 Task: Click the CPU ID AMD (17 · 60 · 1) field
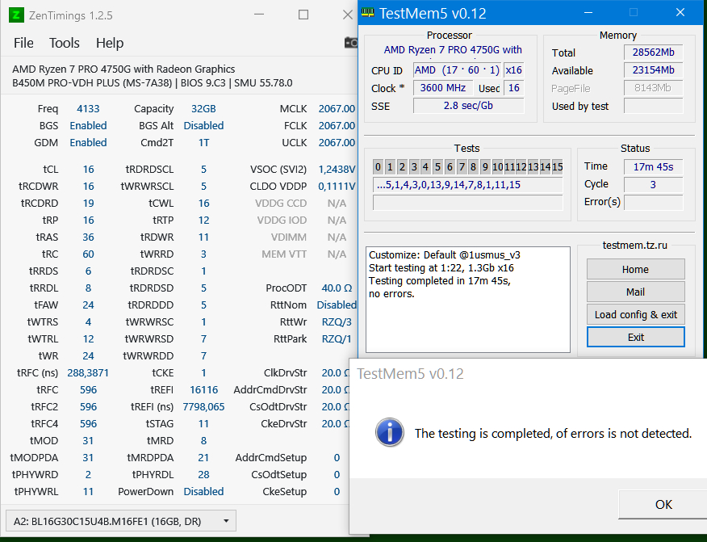click(x=457, y=70)
